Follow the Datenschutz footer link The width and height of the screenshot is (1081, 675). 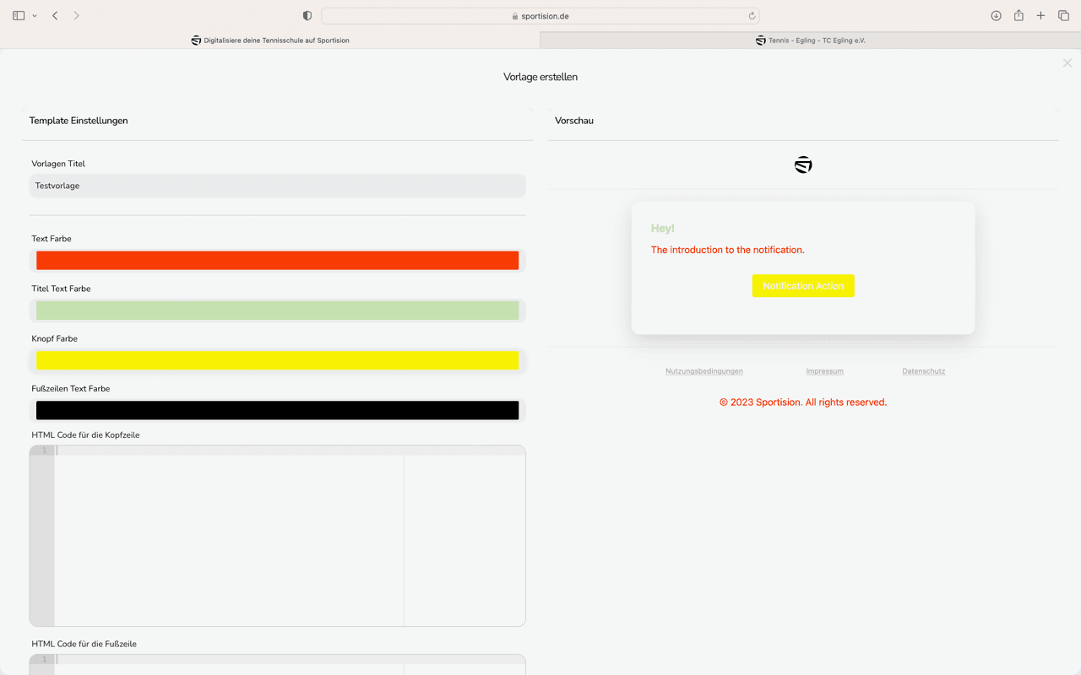923,371
